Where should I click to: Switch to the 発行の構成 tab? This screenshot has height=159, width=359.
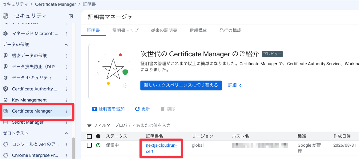230,30
